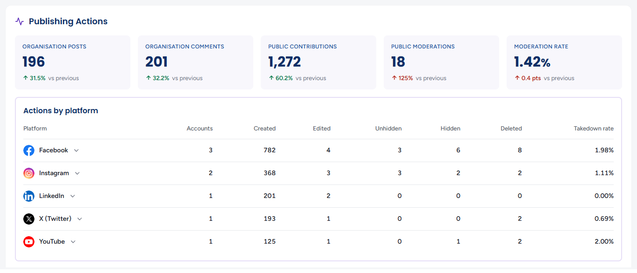Click YouTube's created count 125
The width and height of the screenshot is (637, 273).
[270, 242]
